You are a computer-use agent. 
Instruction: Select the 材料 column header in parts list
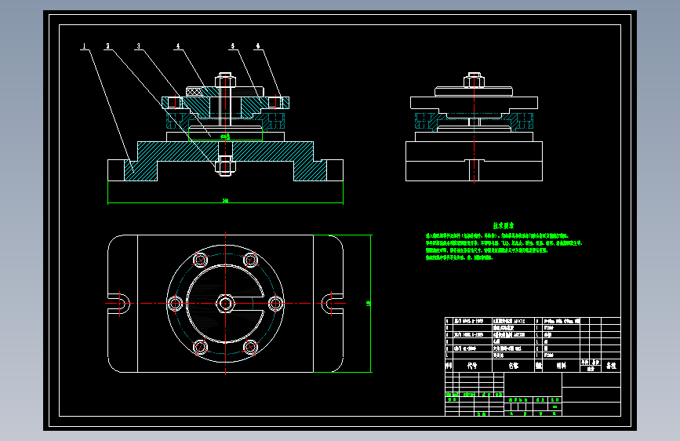click(x=561, y=366)
